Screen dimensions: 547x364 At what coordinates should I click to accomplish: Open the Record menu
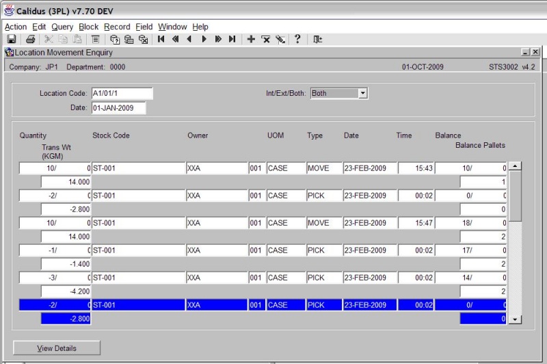pyautogui.click(x=117, y=27)
